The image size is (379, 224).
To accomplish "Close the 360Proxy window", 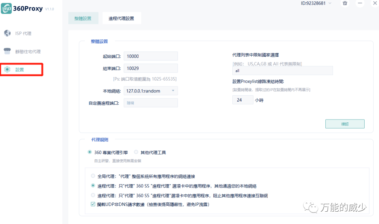I will click(375, 3).
